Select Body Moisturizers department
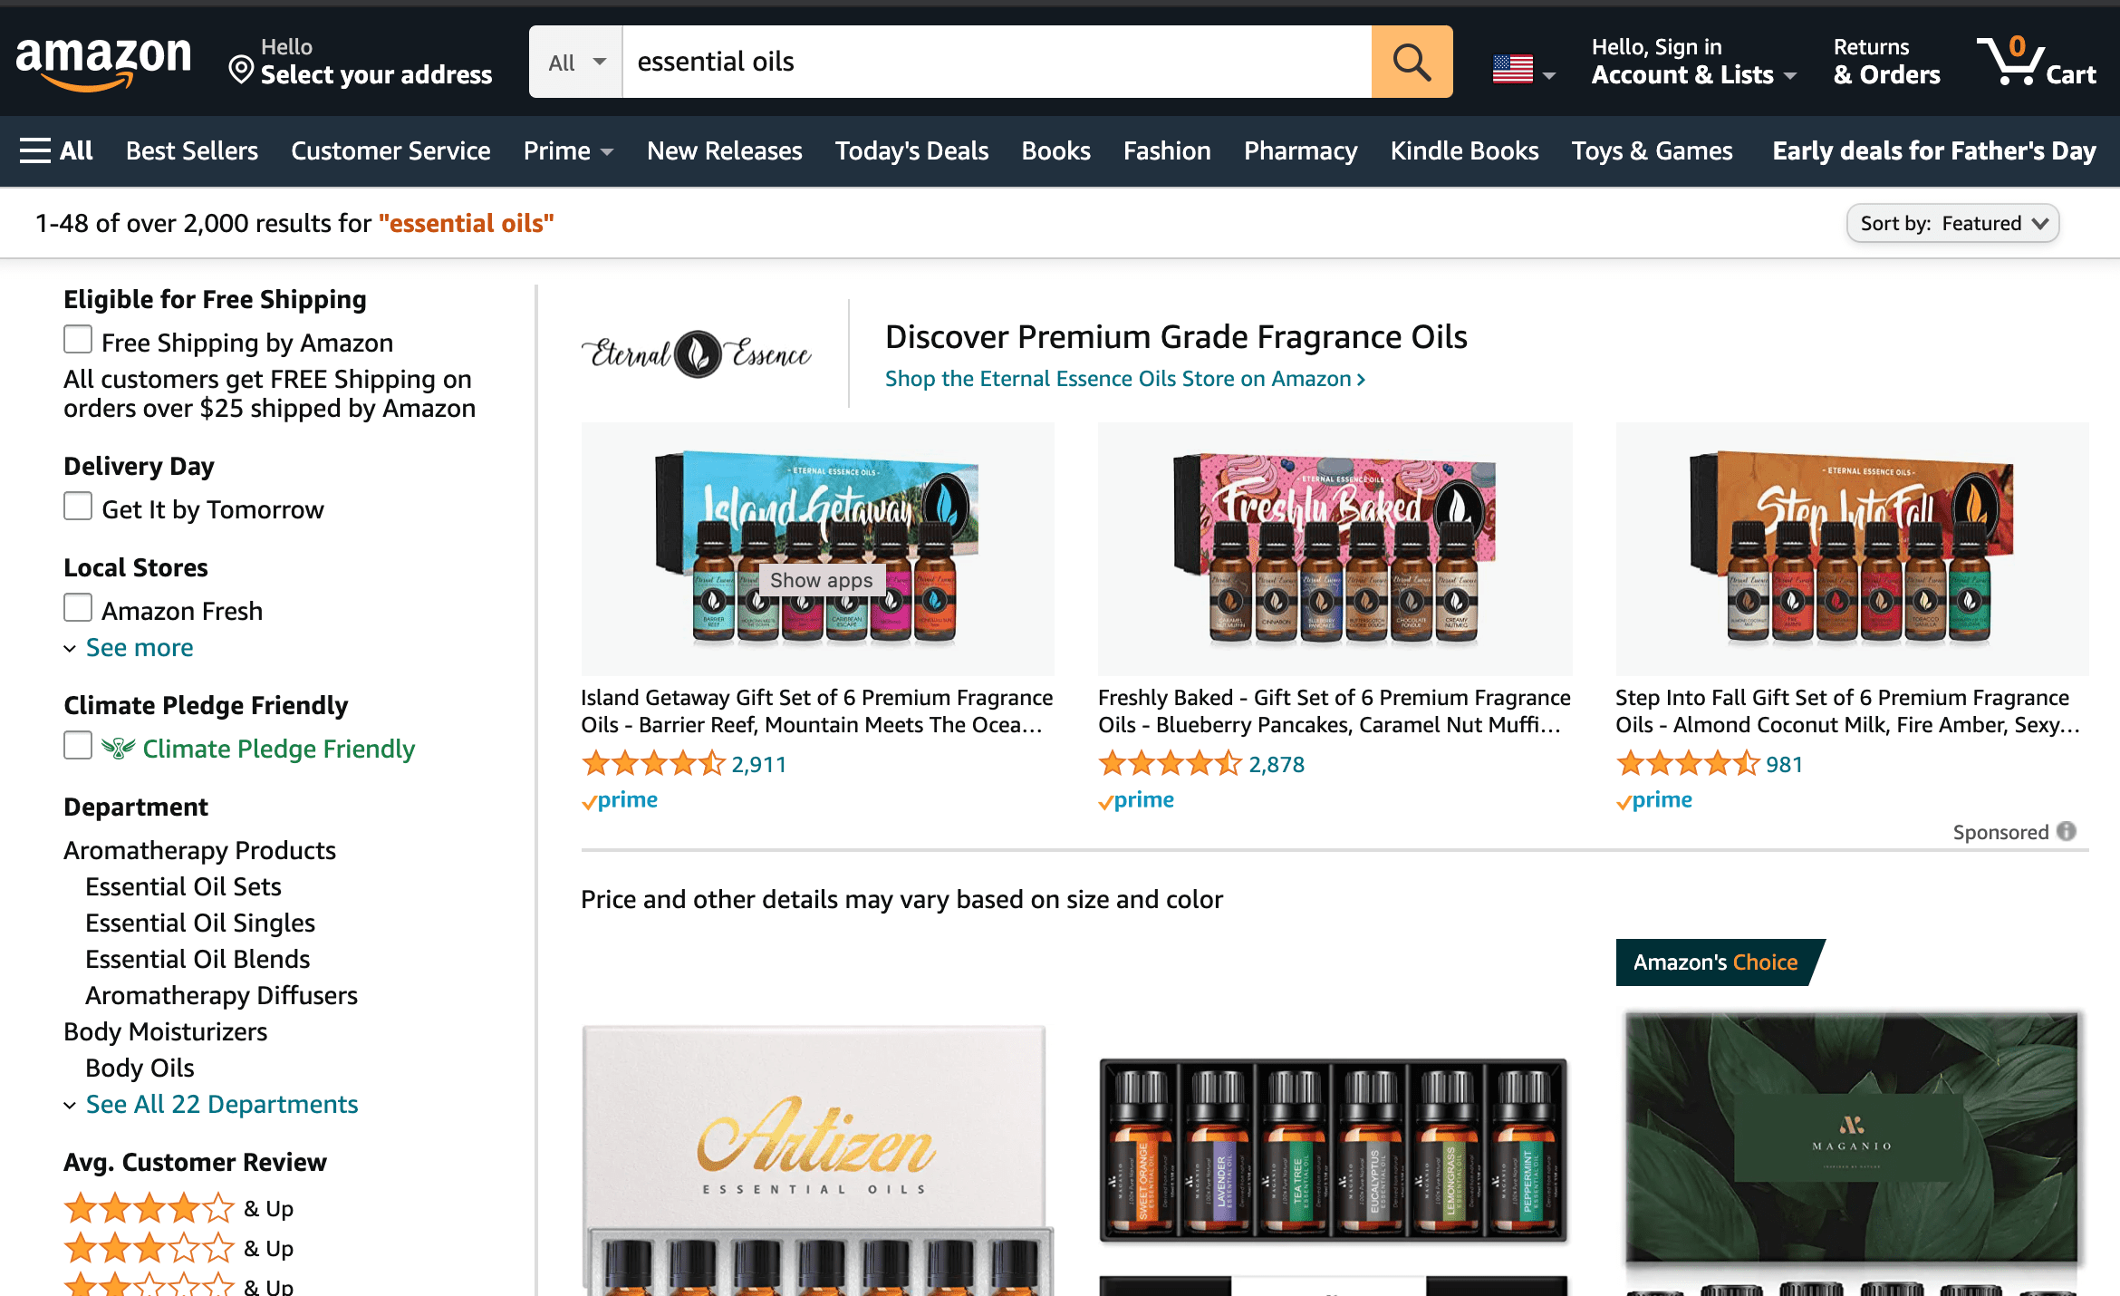The height and width of the screenshot is (1296, 2120). (165, 1031)
